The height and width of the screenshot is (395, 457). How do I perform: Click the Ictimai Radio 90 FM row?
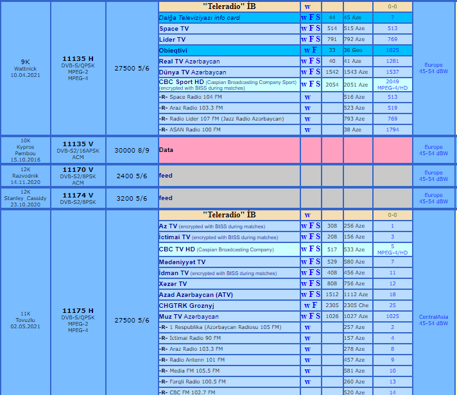click(x=229, y=338)
